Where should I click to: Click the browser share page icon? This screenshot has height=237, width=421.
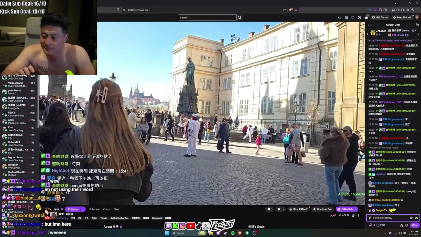(x=285, y=10)
